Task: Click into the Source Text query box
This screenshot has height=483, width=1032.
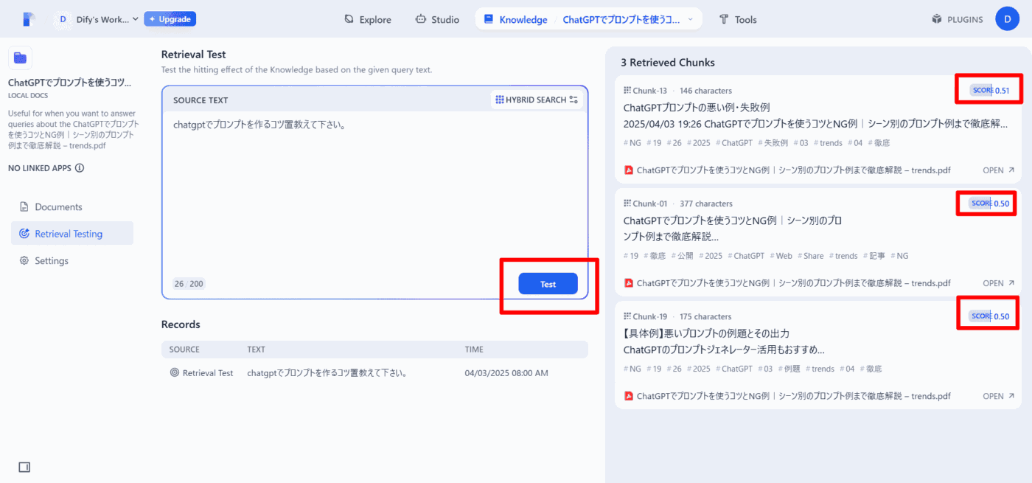Action: click(375, 192)
